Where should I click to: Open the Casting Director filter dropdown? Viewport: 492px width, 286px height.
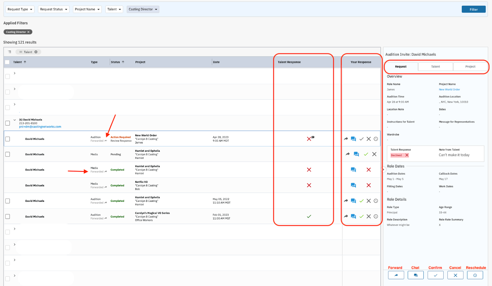143,9
